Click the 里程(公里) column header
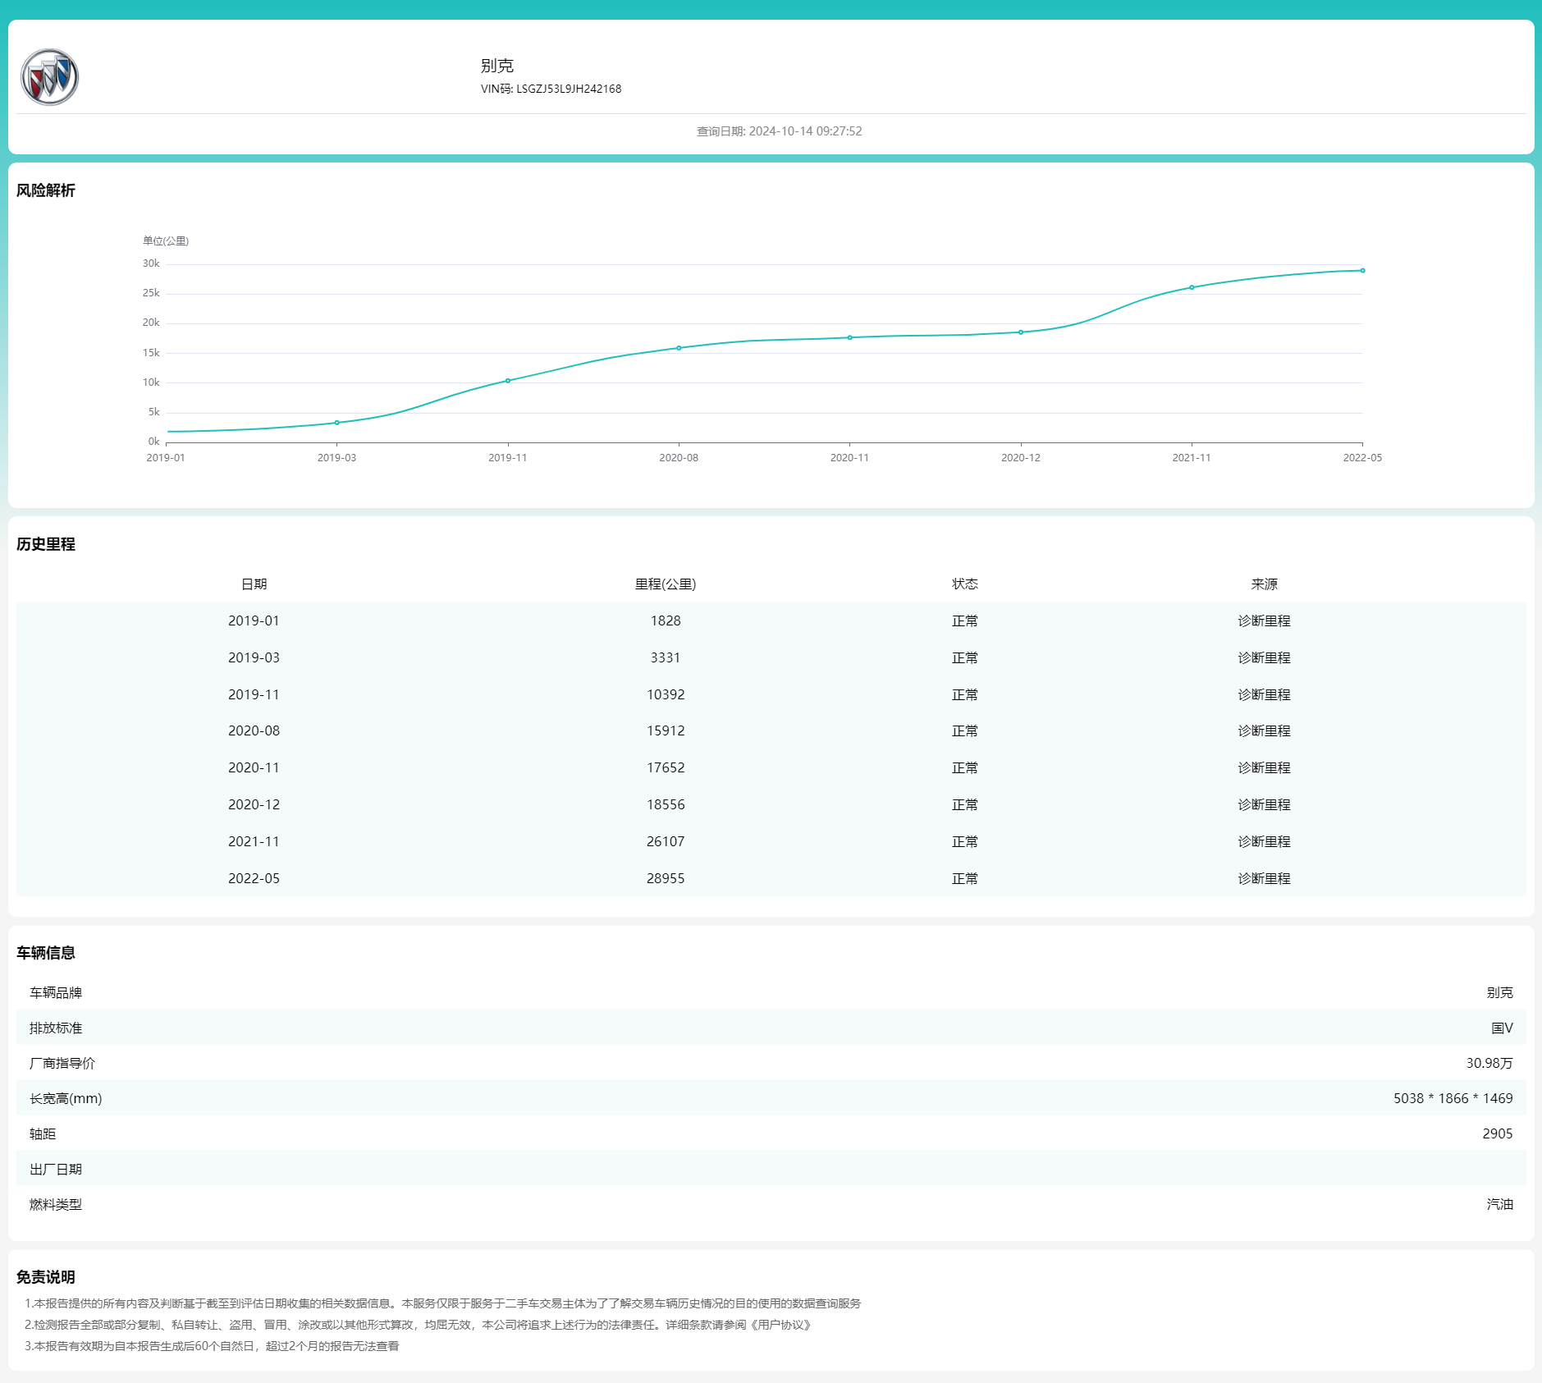 tap(666, 584)
